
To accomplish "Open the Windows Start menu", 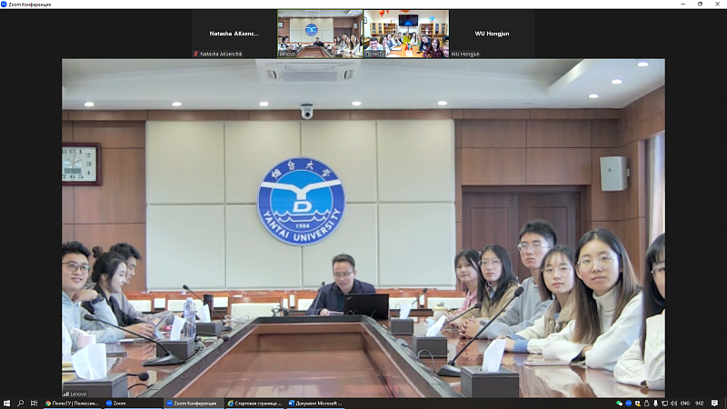I will [x=6, y=403].
